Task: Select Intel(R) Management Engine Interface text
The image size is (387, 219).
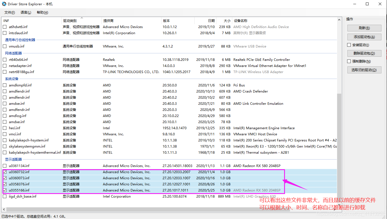Action: click(264, 128)
